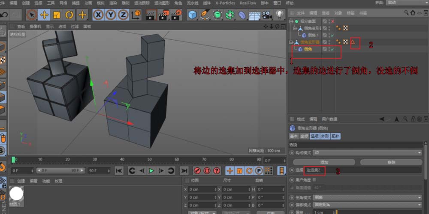Screen dimensions: 429x214
Task: Click the 移除 button
Action: click(391, 162)
